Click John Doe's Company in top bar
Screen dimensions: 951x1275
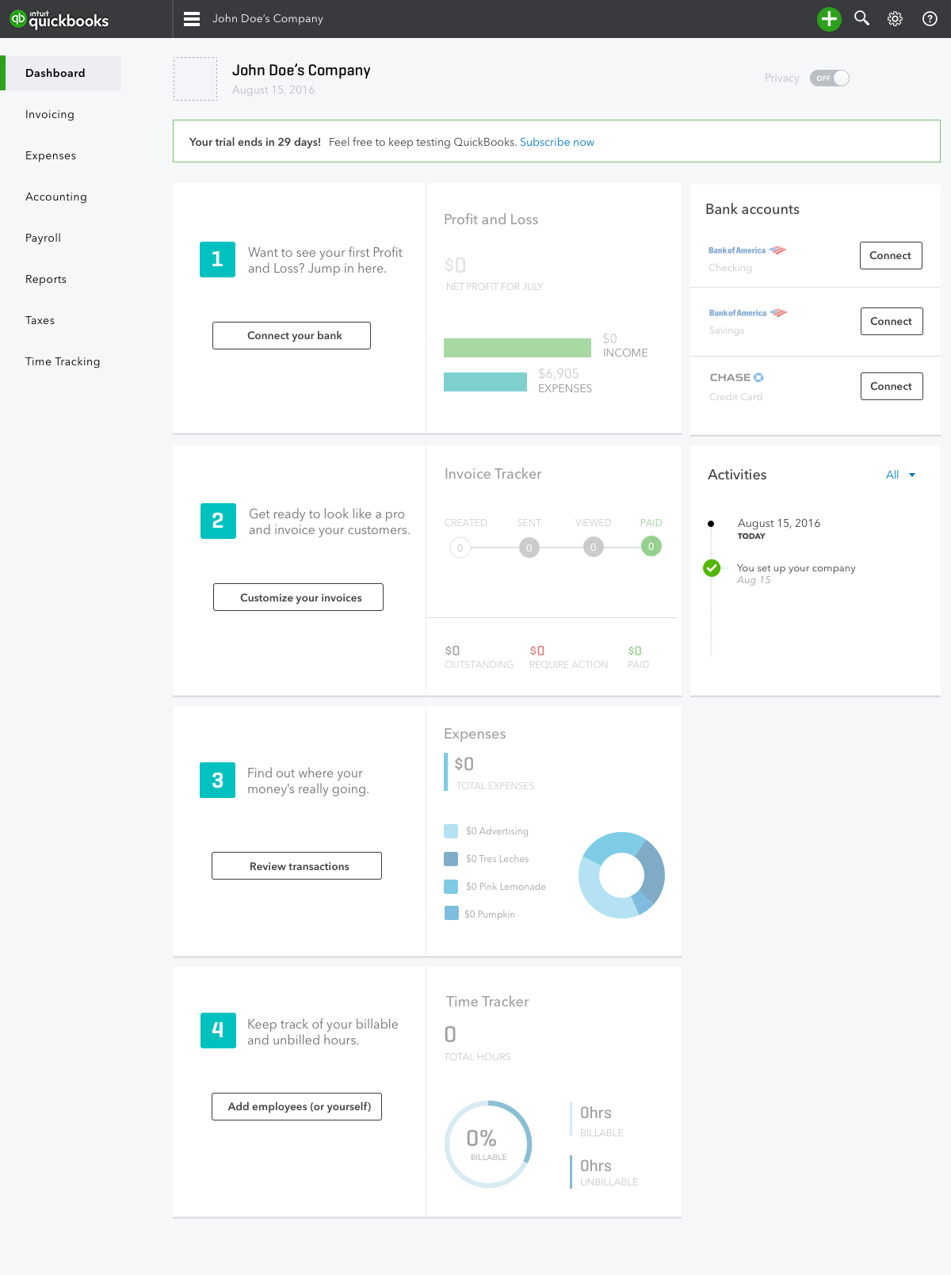pos(268,19)
